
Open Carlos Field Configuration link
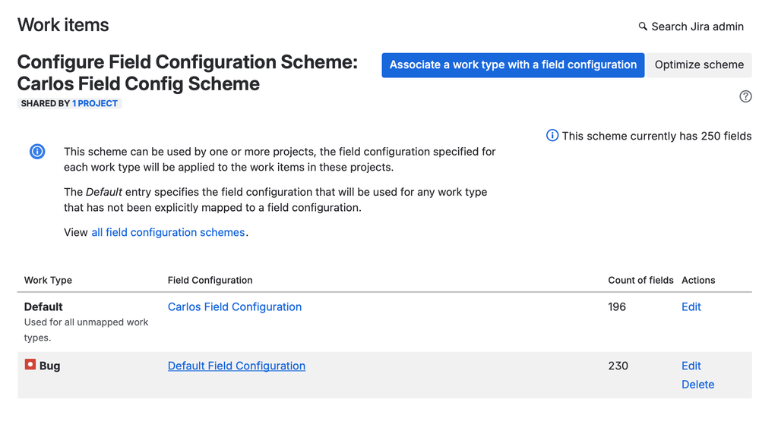coord(235,306)
